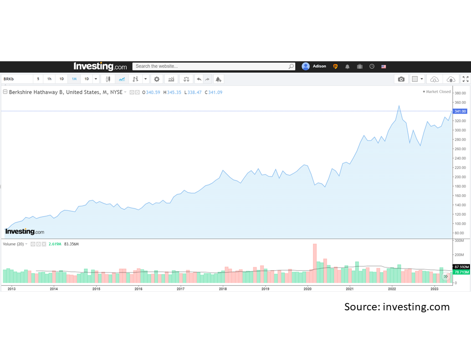471x353 pixels.
Task: Load chart layout from the cloud
Action: (x=434, y=79)
